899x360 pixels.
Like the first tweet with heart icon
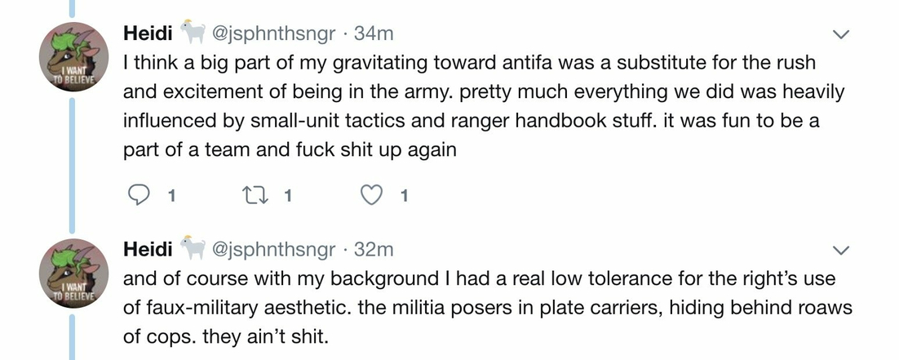click(371, 196)
